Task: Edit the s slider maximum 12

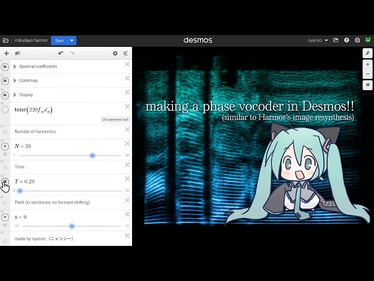Action: tap(127, 226)
